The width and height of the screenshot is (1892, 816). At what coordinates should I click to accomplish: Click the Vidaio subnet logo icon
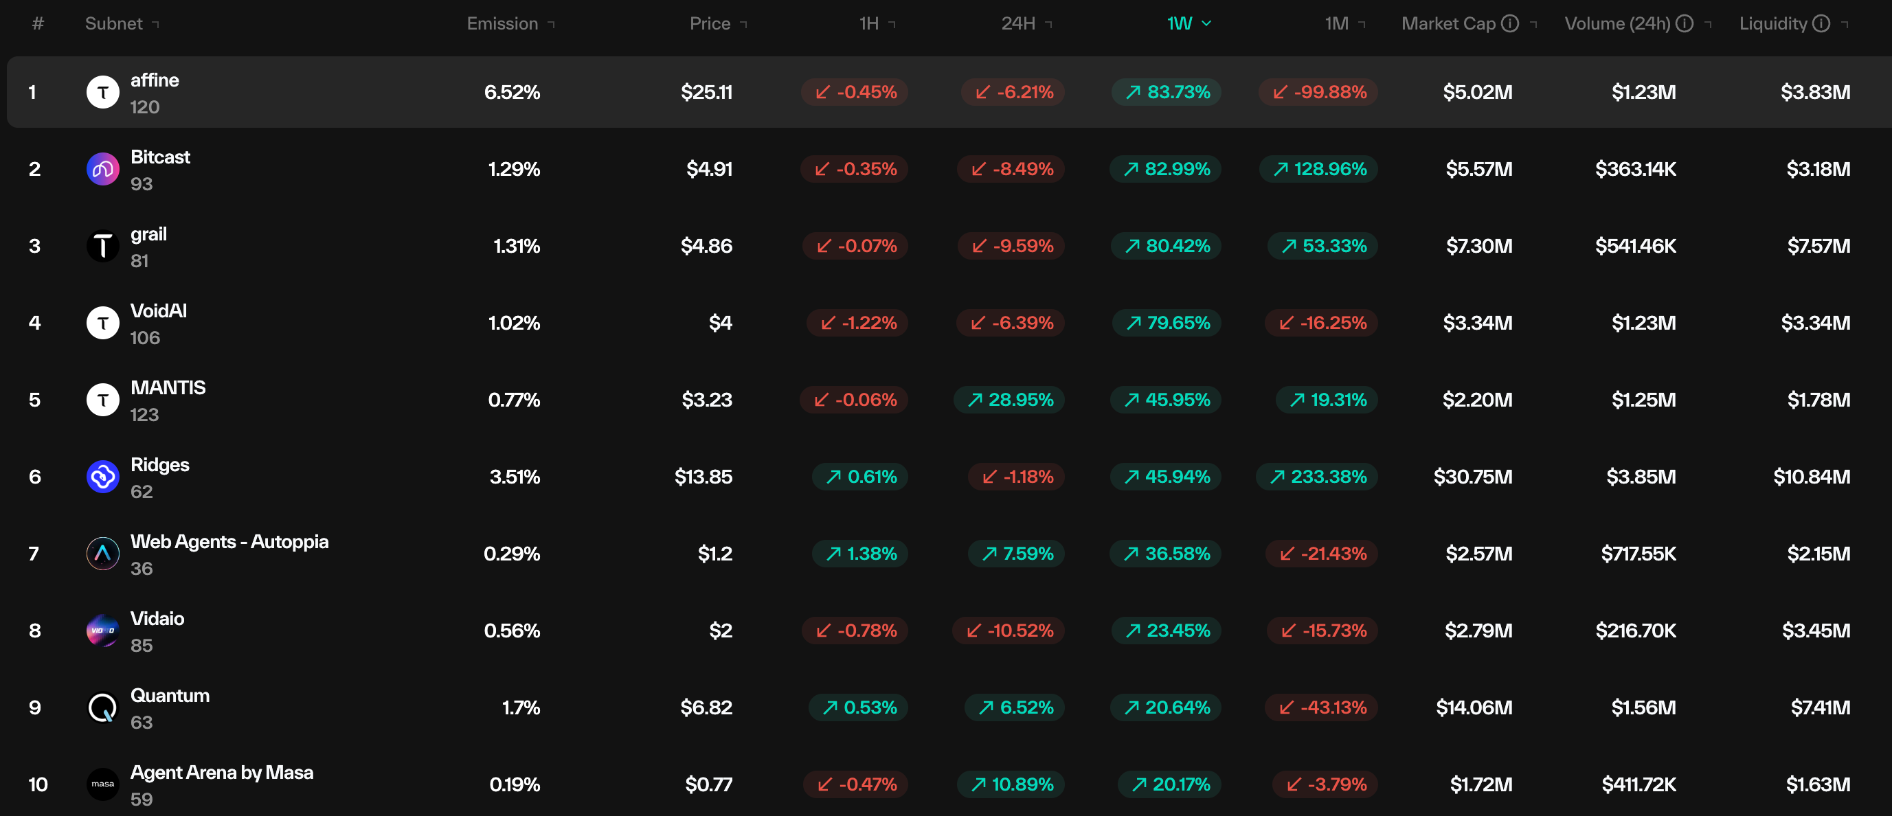coord(103,631)
